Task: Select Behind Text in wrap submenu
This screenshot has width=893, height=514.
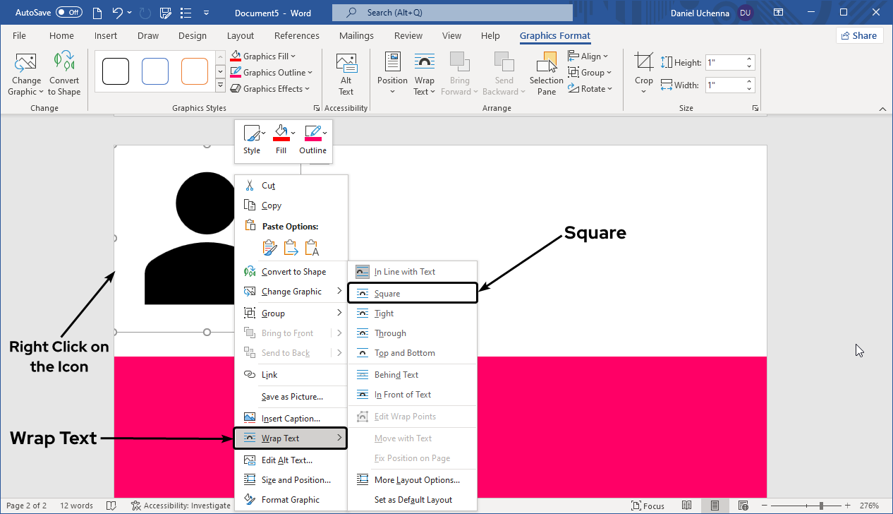Action: tap(396, 375)
